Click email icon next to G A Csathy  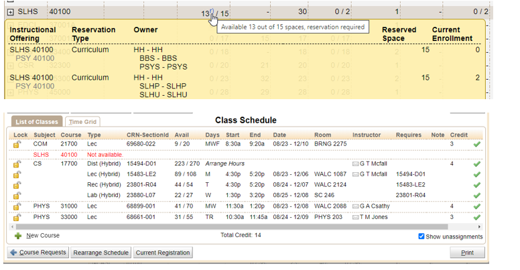pos(355,206)
